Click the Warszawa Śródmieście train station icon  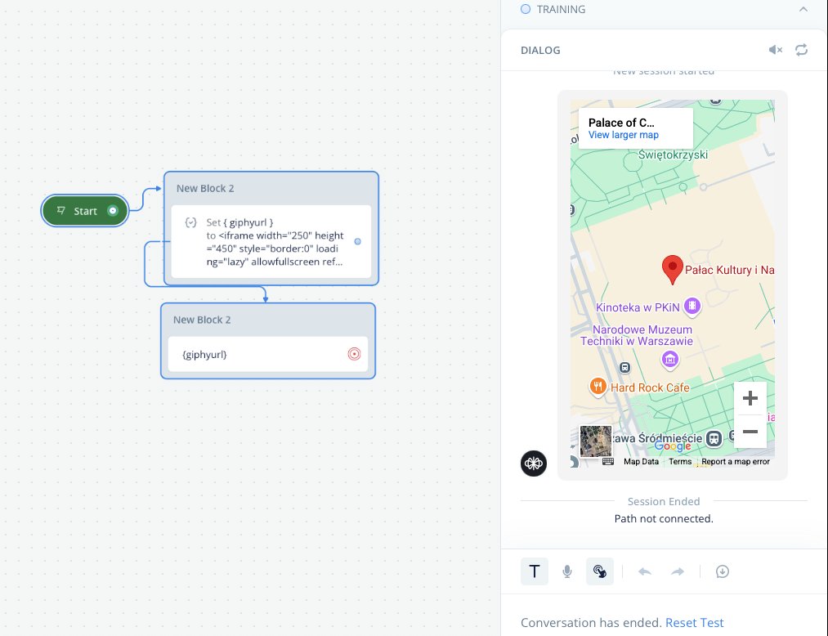pyautogui.click(x=714, y=438)
